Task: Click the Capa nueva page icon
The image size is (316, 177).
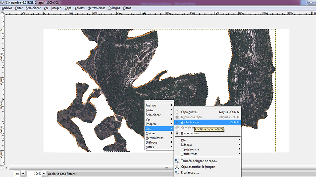Action: [x=177, y=112]
